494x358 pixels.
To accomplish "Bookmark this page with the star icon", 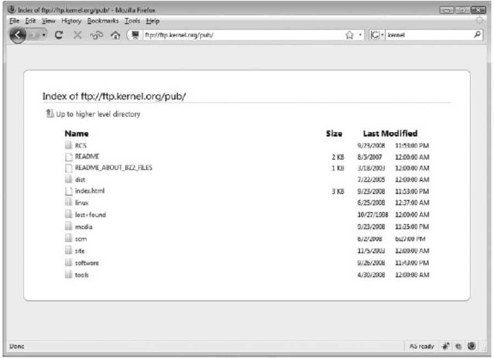I will (350, 35).
